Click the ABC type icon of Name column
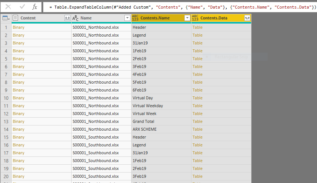Image resolution: width=317 pixels, height=183 pixels. [75, 18]
